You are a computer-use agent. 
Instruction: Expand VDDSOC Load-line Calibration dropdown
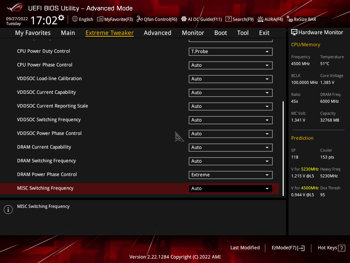pyautogui.click(x=231, y=79)
